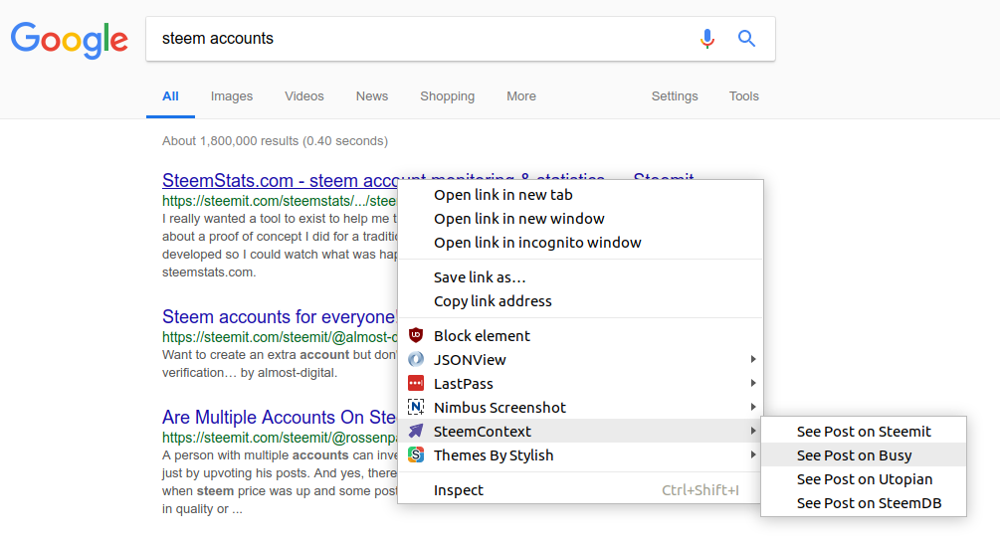Switch to the Images tab
Image resolution: width=1000 pixels, height=543 pixels.
pyautogui.click(x=232, y=96)
